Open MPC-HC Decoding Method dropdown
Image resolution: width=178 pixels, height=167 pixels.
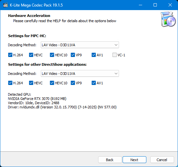click(80, 45)
